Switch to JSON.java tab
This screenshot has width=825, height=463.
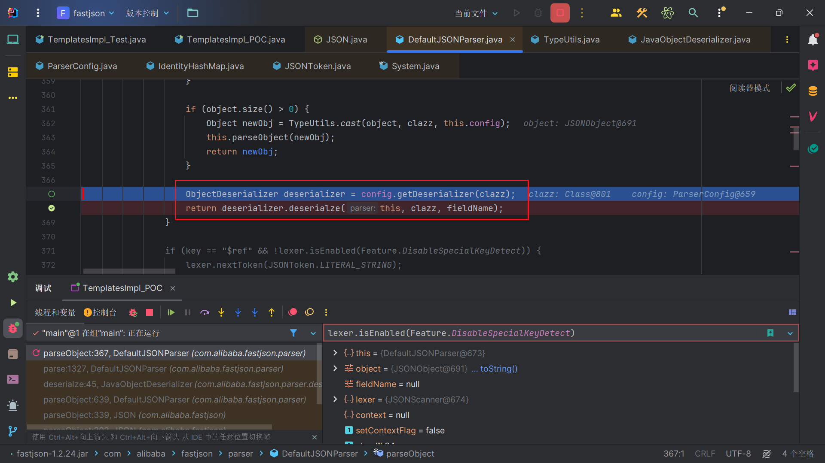coord(340,39)
